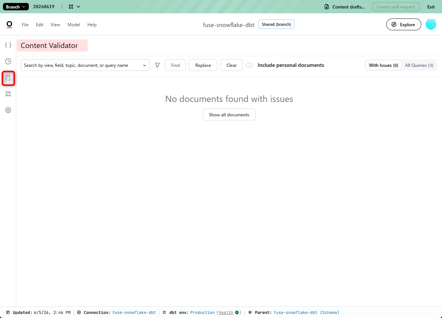Expand the search field dropdown arrow

click(x=144, y=65)
